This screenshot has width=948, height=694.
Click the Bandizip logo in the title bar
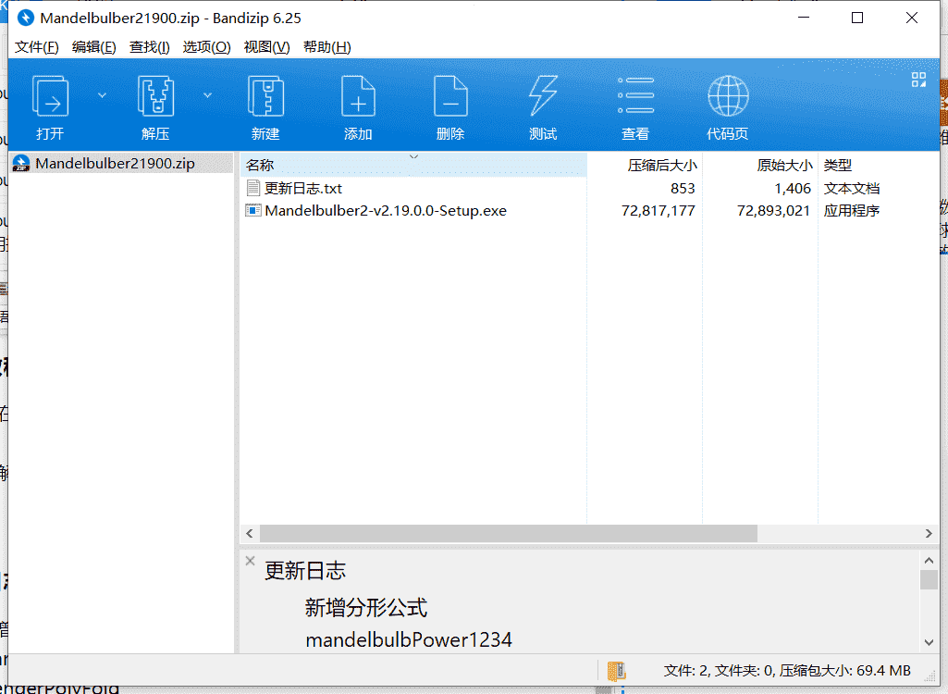(x=26, y=19)
